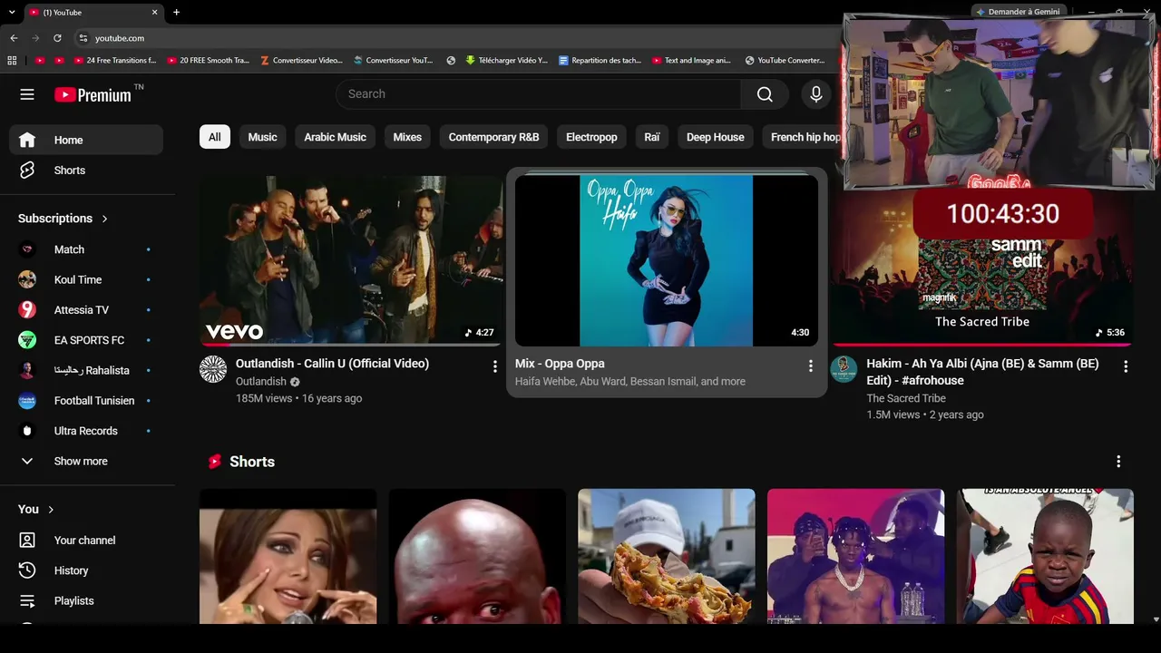Start voice search with microphone
The width and height of the screenshot is (1161, 653).
pos(815,94)
